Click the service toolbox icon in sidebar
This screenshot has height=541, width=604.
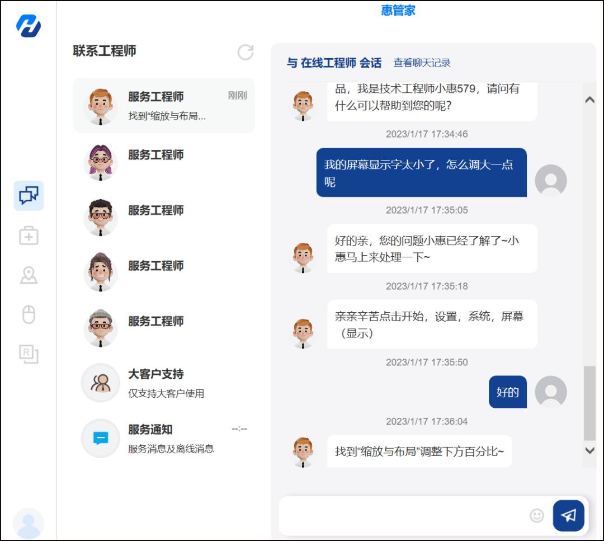[x=28, y=236]
